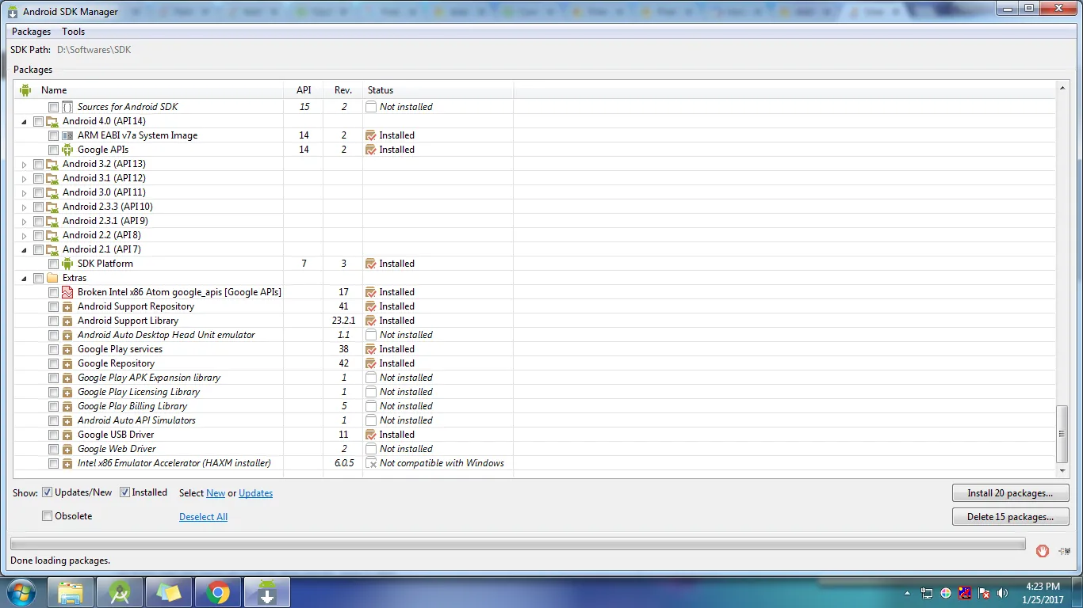Expand the Android 2.3.3 (API 10) node
Image resolution: width=1083 pixels, height=608 pixels.
pos(24,207)
